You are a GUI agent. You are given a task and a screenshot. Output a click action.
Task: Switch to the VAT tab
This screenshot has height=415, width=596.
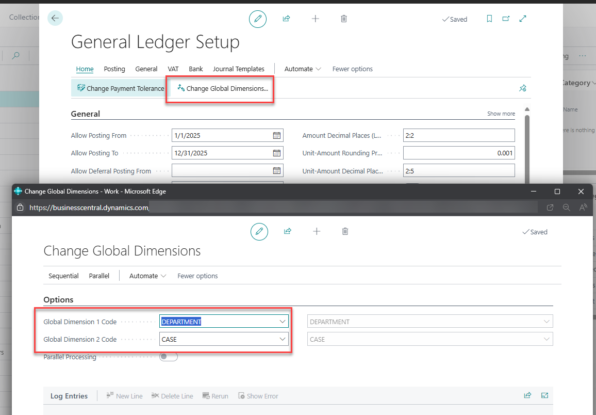coord(173,69)
